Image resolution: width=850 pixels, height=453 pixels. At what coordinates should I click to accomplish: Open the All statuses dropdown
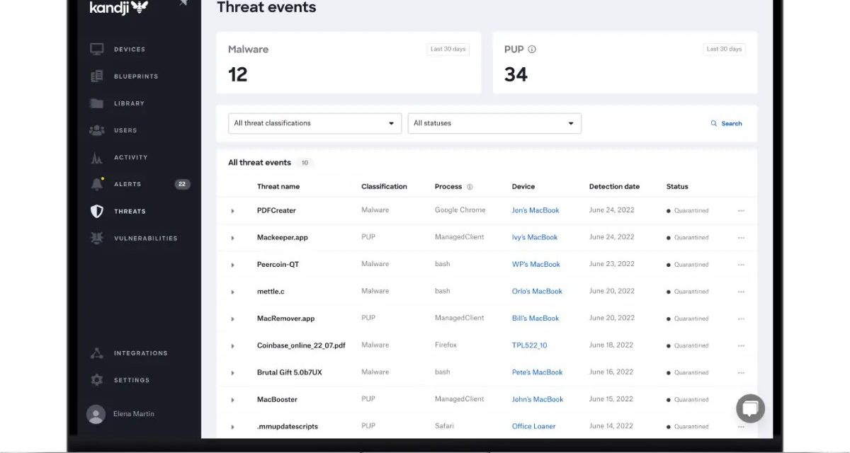(x=494, y=123)
